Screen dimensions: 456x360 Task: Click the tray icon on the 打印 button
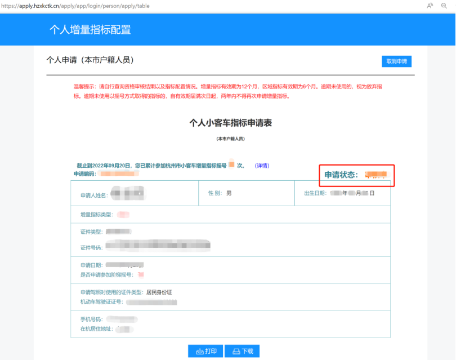[199, 351]
